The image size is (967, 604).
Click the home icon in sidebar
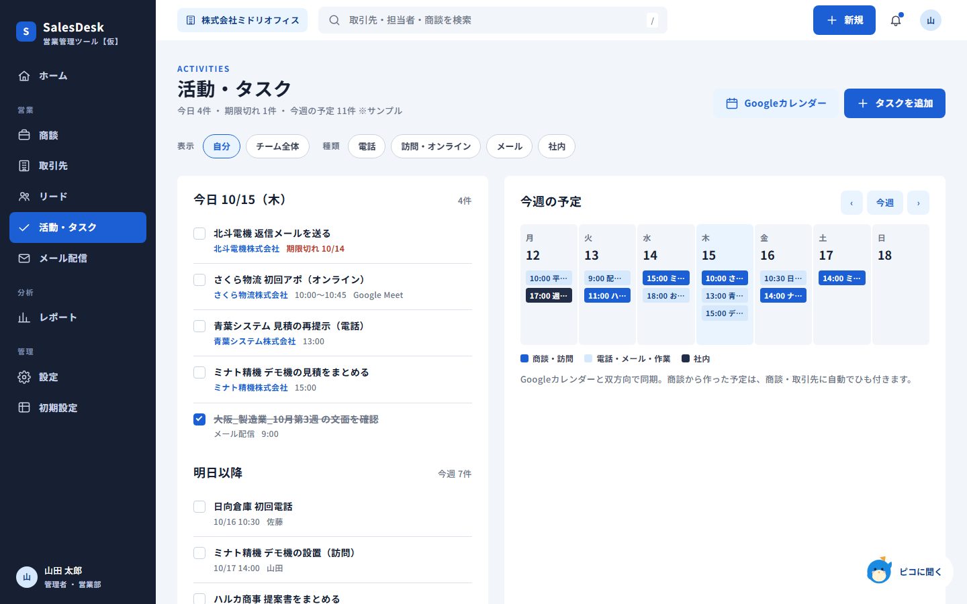coord(24,76)
